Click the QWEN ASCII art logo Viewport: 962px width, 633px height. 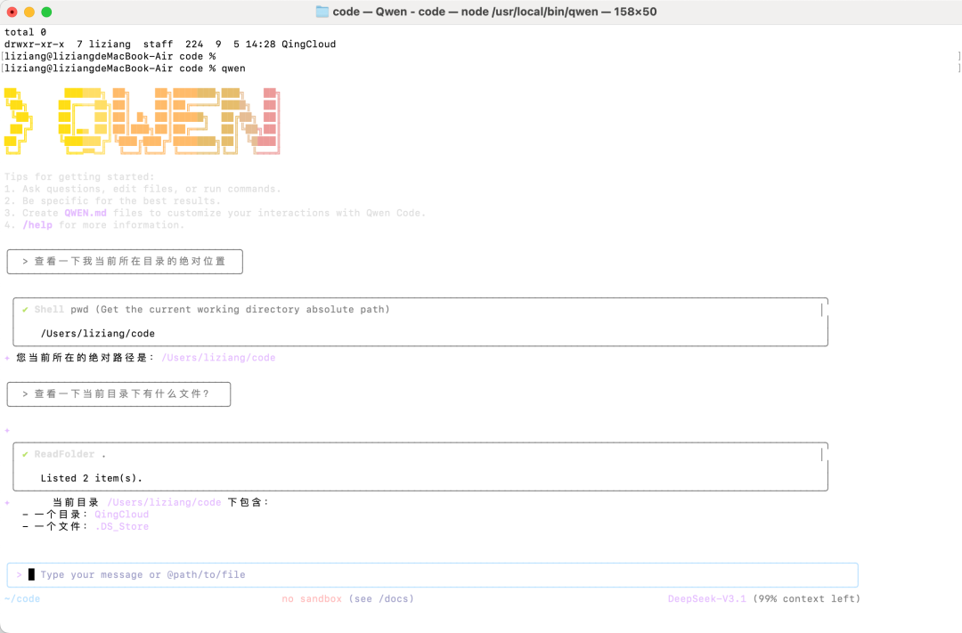click(142, 121)
